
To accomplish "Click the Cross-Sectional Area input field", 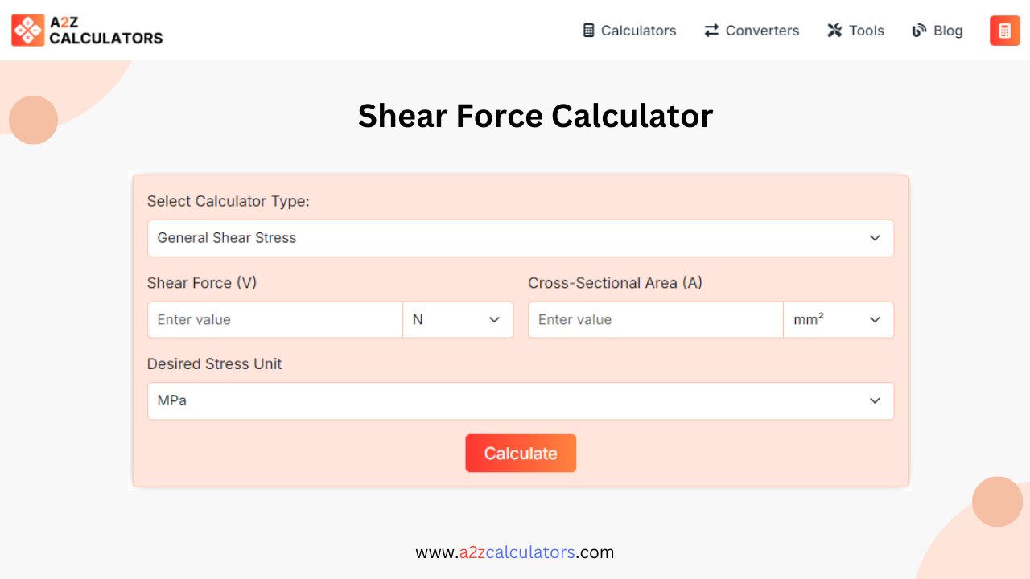I will (x=655, y=319).
